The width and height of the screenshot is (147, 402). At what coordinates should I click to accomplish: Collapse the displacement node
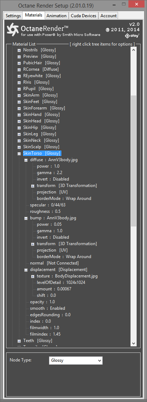tap(26, 270)
